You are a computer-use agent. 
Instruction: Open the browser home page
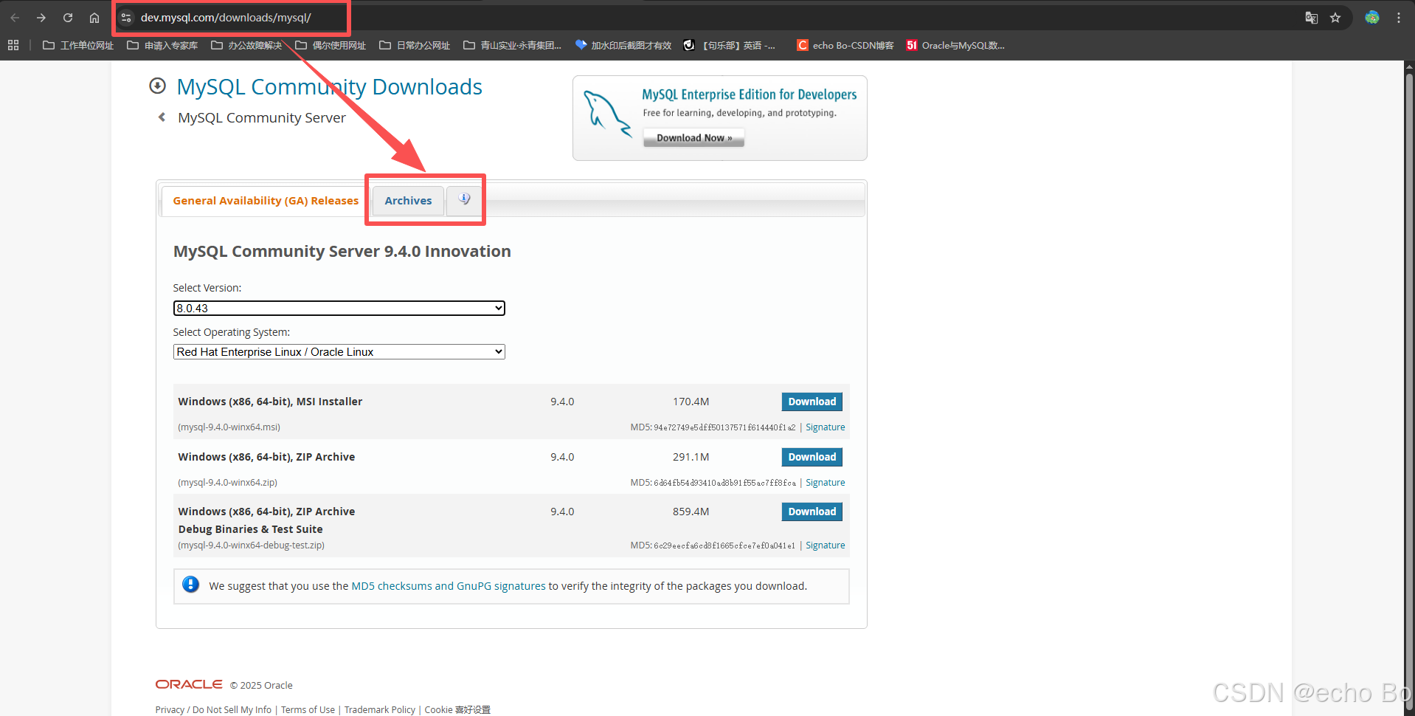coord(94,18)
